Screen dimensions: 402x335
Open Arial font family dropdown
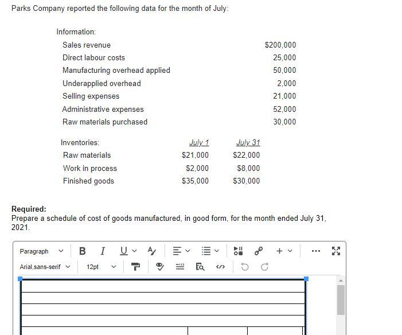[45, 267]
